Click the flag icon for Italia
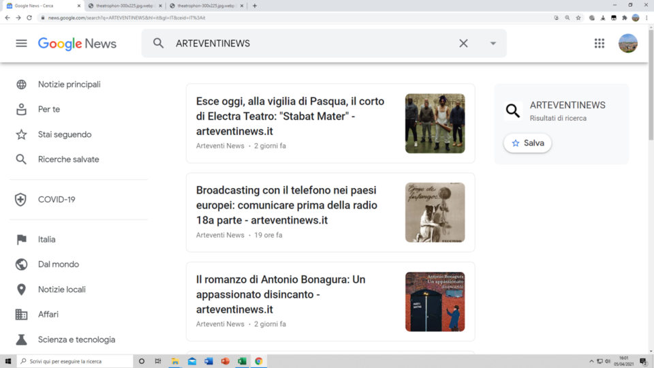Image resolution: width=654 pixels, height=368 pixels. (21, 239)
